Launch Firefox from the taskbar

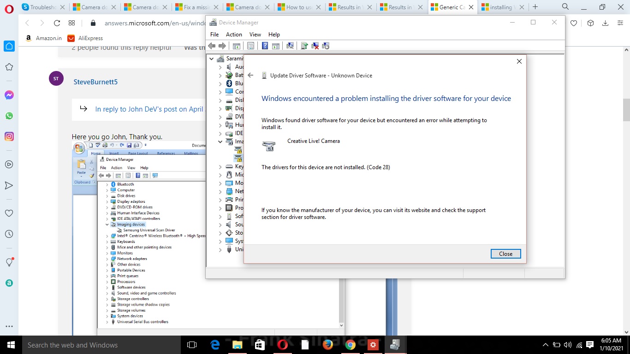pyautogui.click(x=328, y=345)
